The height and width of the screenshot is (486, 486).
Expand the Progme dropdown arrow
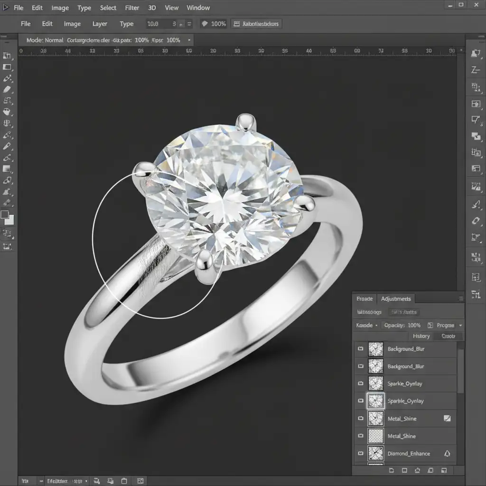[x=460, y=326]
